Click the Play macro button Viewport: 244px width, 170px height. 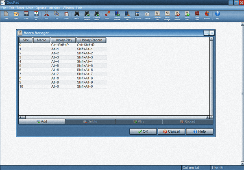pyautogui.click(x=139, y=122)
